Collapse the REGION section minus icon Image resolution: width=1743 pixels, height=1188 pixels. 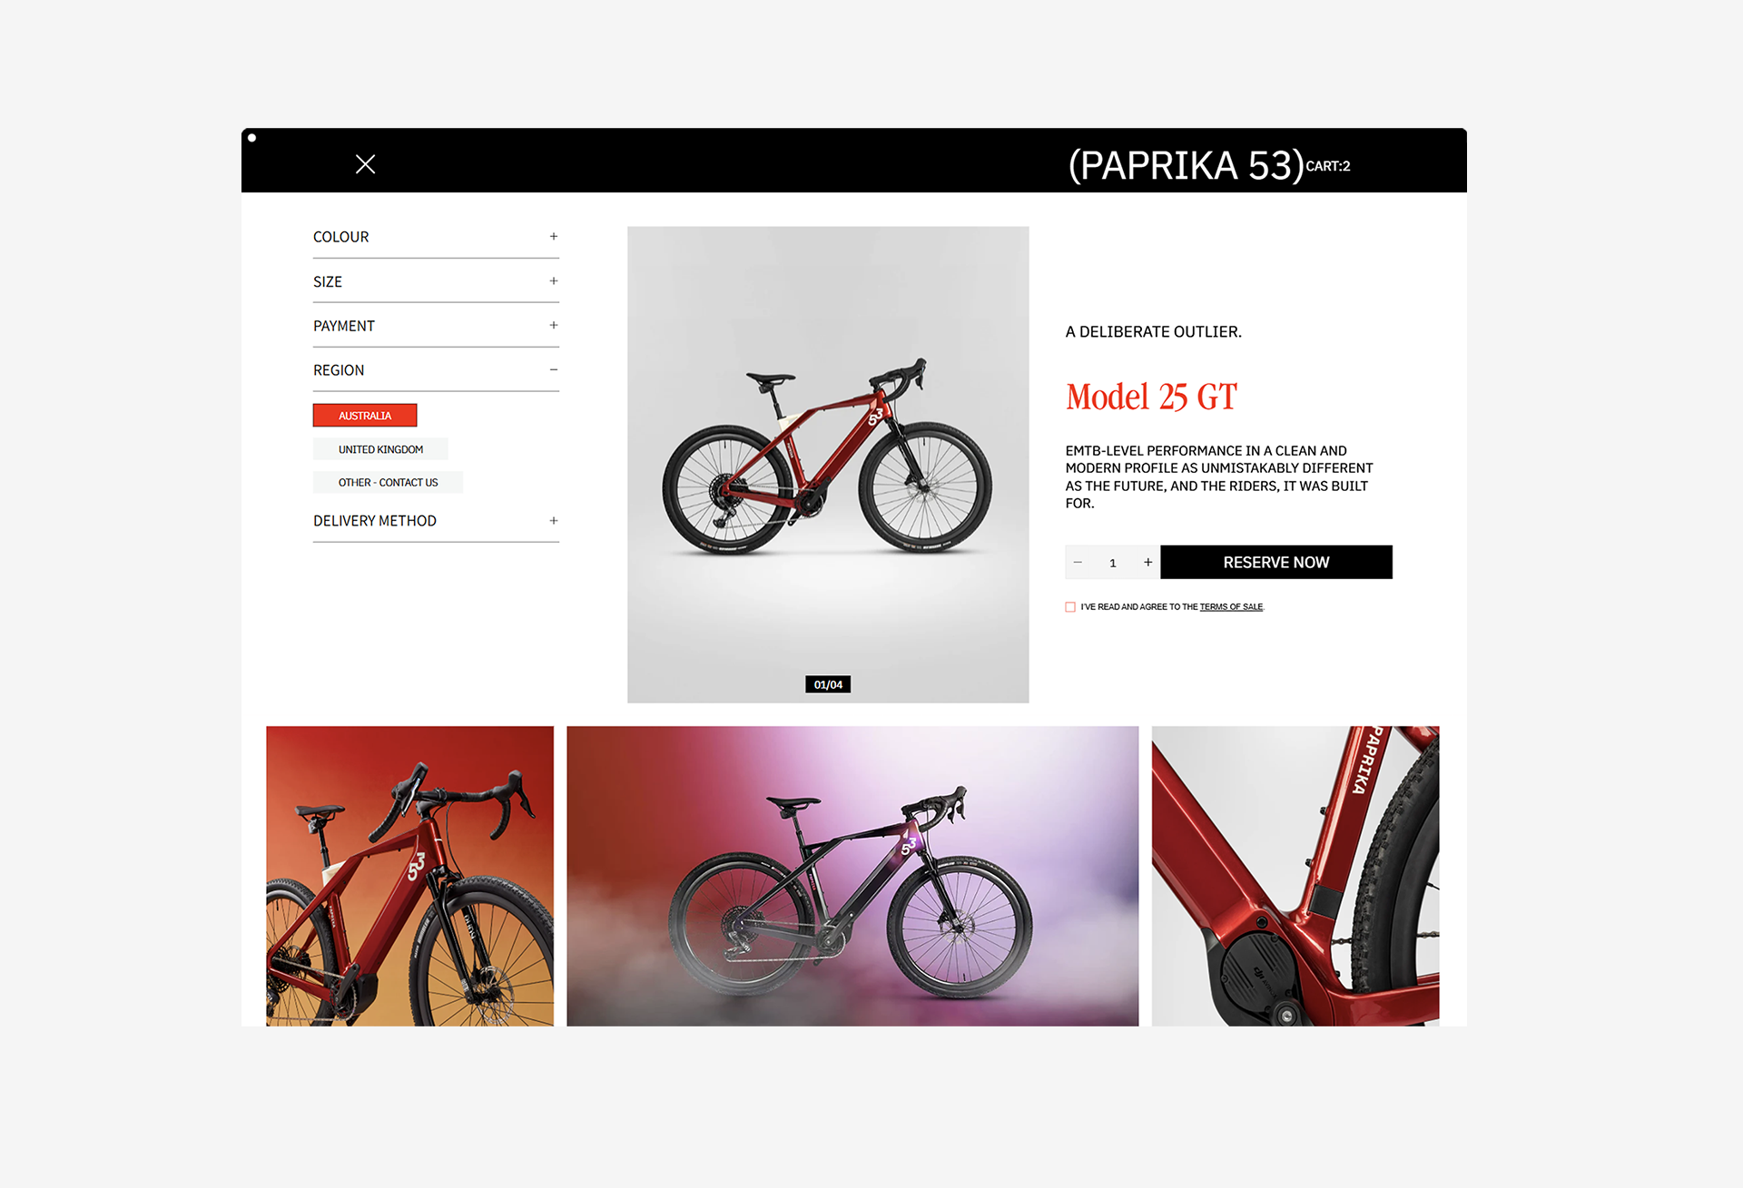click(x=554, y=370)
